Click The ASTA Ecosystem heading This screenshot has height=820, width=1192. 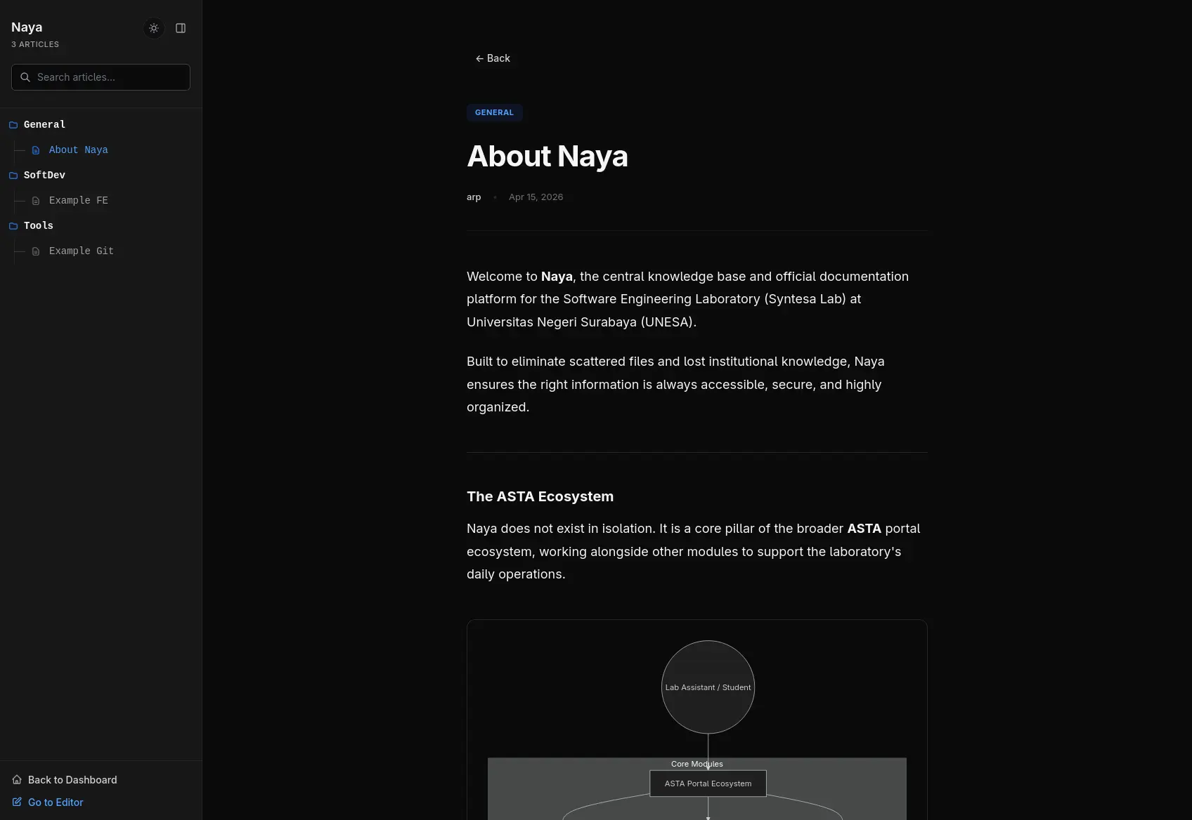click(540, 496)
